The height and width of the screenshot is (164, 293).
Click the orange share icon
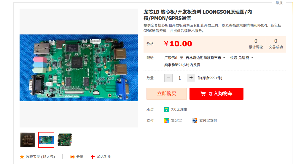click(x=72, y=157)
